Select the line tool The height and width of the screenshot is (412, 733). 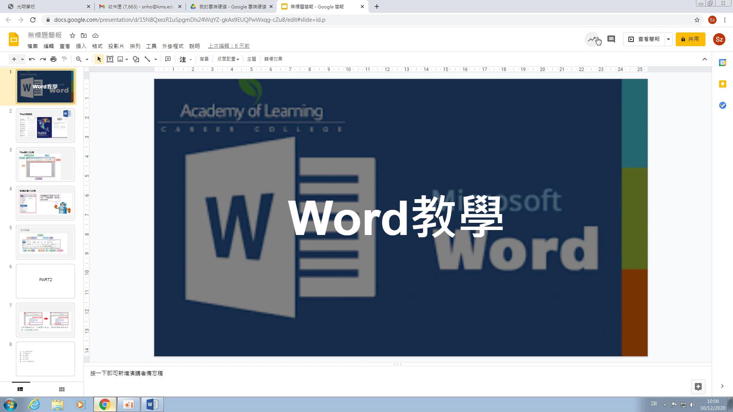coord(147,59)
